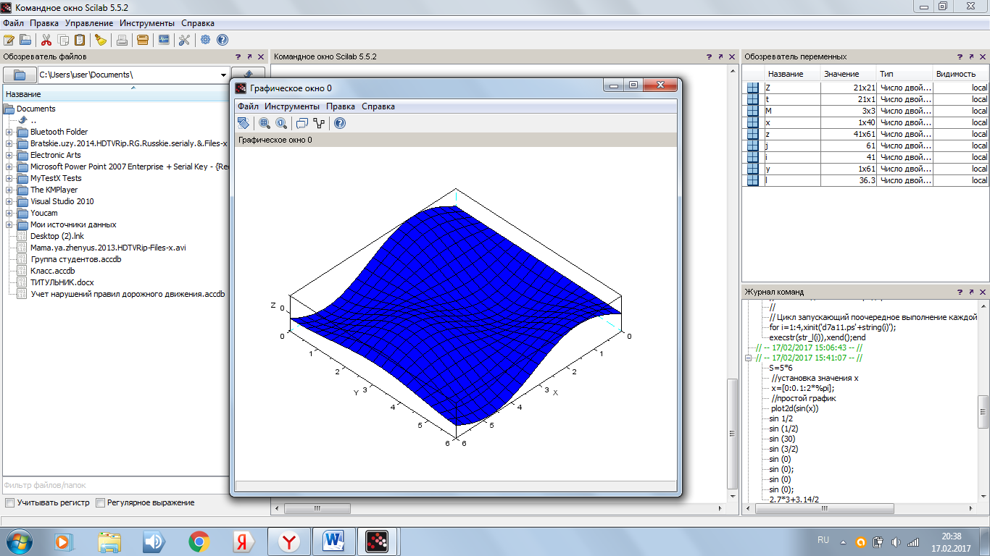Click the folder browse button in file browser

coord(20,75)
